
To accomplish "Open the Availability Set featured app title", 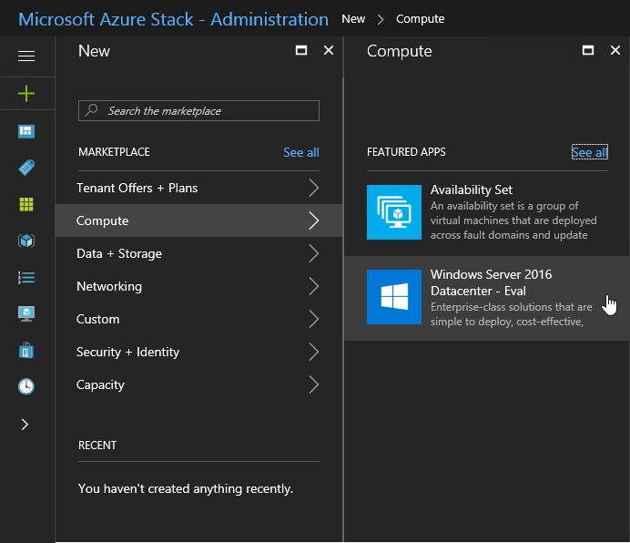I will tap(472, 190).
